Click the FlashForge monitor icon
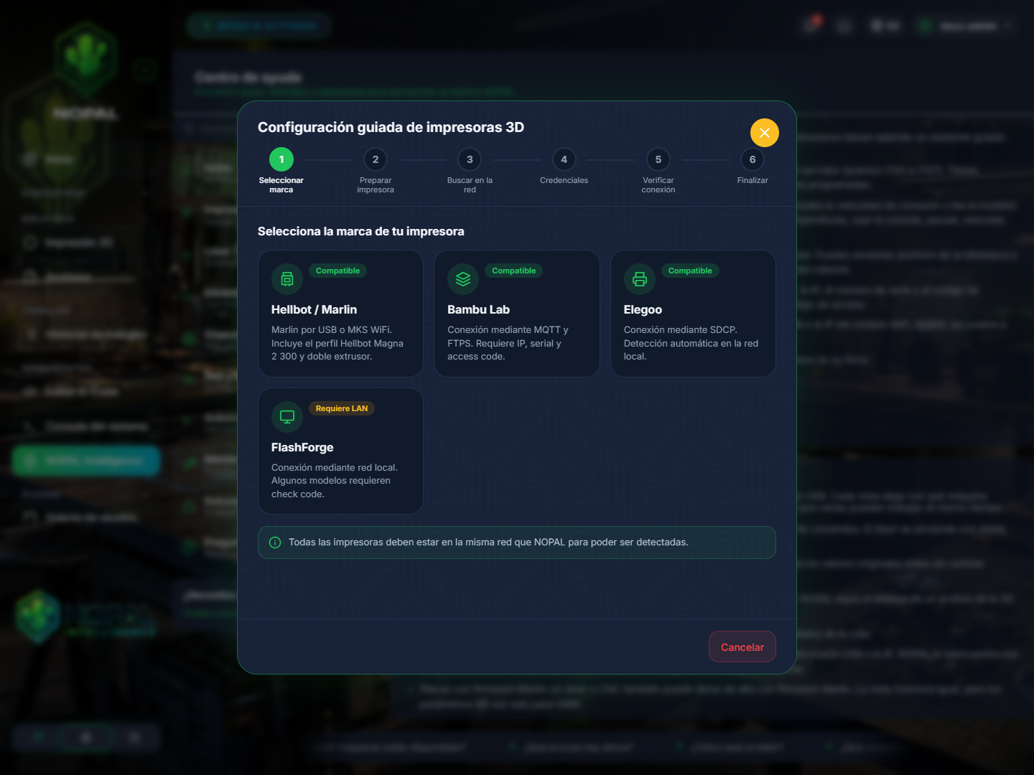The width and height of the screenshot is (1034, 775). (287, 417)
